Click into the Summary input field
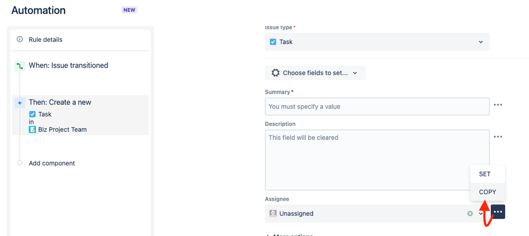529x236 pixels. tap(377, 106)
